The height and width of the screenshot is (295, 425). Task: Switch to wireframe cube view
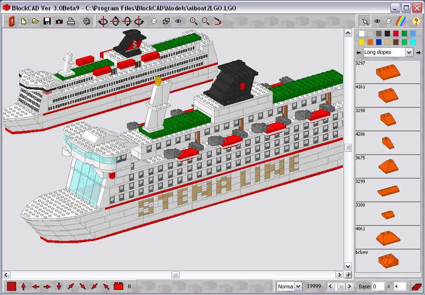pyautogui.click(x=166, y=21)
